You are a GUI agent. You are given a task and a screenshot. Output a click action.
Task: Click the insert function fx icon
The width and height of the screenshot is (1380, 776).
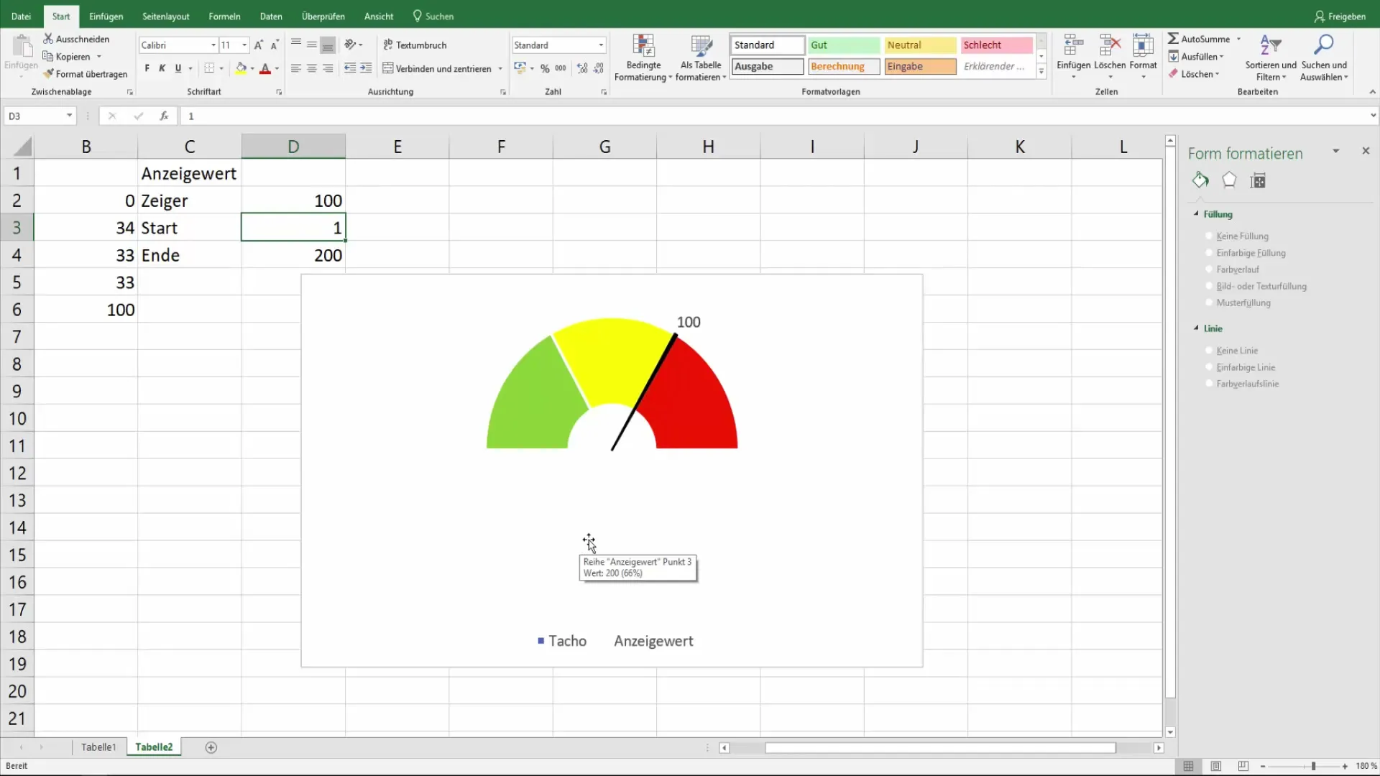point(164,116)
